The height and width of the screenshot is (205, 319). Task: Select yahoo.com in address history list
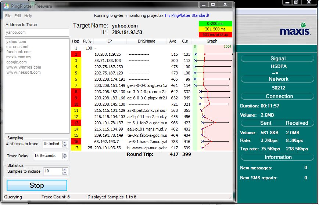pos(16,41)
